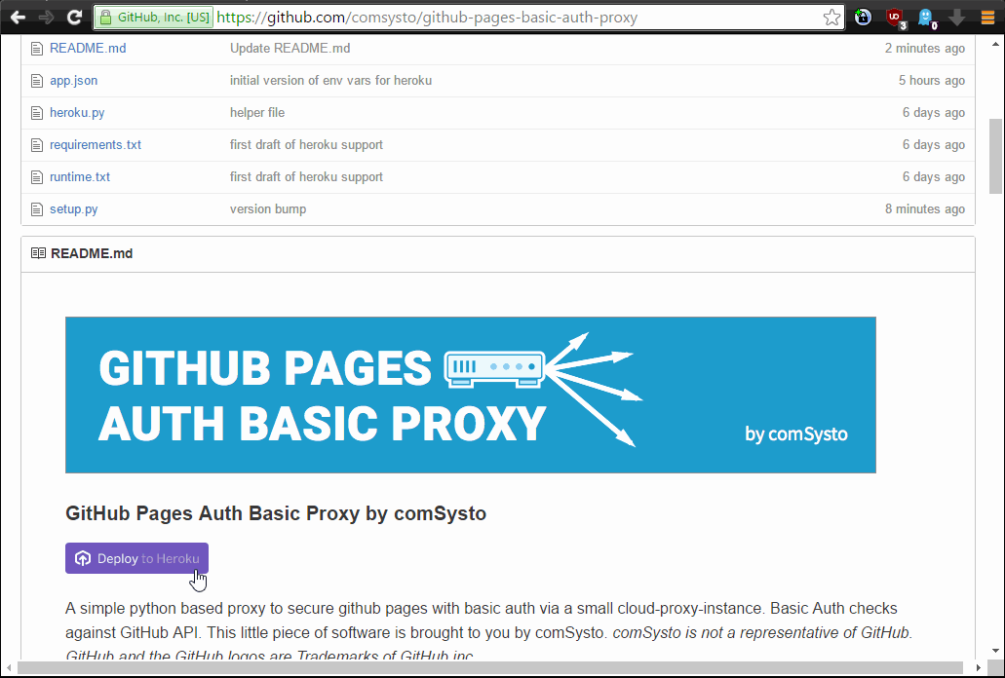Screen dimensions: 1005x678
Task: Click the horizontal scrollbar right arrow
Action: point(978,667)
